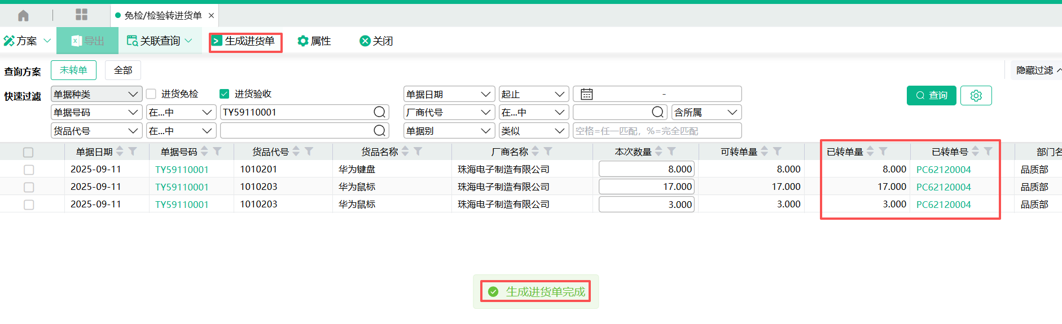1062x324 pixels.
Task: Click the 货品代号 filter input field
Action: click(296, 131)
